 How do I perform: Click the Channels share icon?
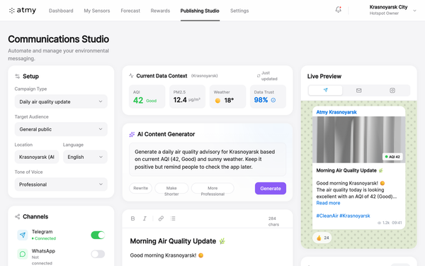[x=17, y=216]
